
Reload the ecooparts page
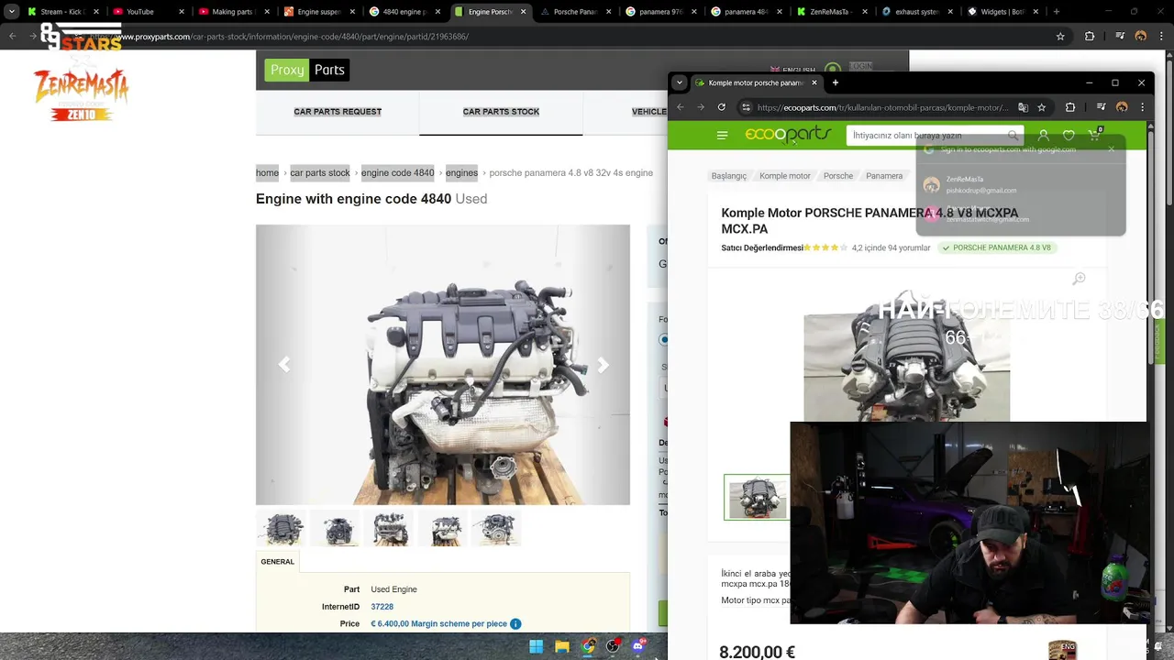[722, 107]
